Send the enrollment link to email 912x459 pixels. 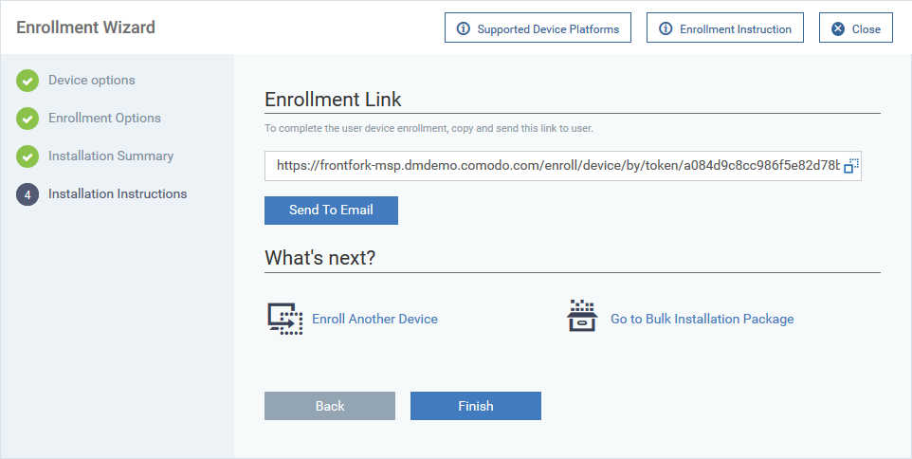point(331,210)
